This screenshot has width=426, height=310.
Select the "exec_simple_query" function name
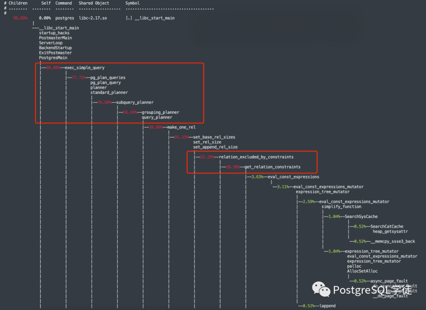pyautogui.click(x=84, y=68)
